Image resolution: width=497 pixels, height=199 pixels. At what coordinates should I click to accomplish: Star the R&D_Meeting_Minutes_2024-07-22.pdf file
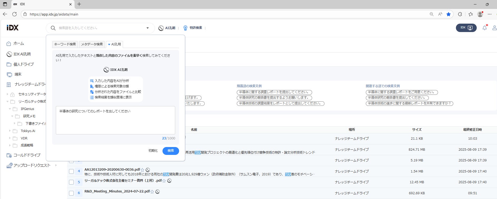(x=152, y=192)
